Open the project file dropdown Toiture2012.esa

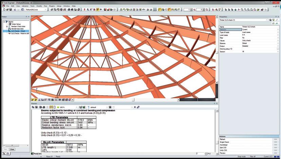point(36,9)
